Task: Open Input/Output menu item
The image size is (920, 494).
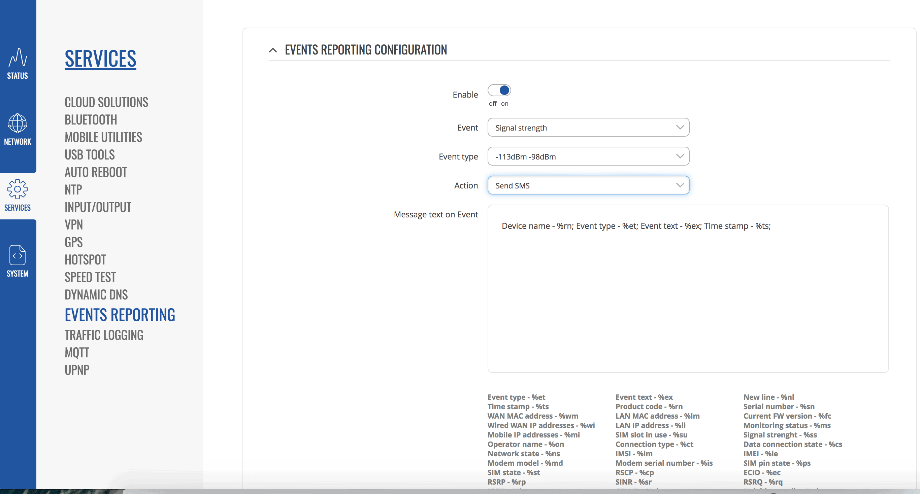Action: point(98,207)
